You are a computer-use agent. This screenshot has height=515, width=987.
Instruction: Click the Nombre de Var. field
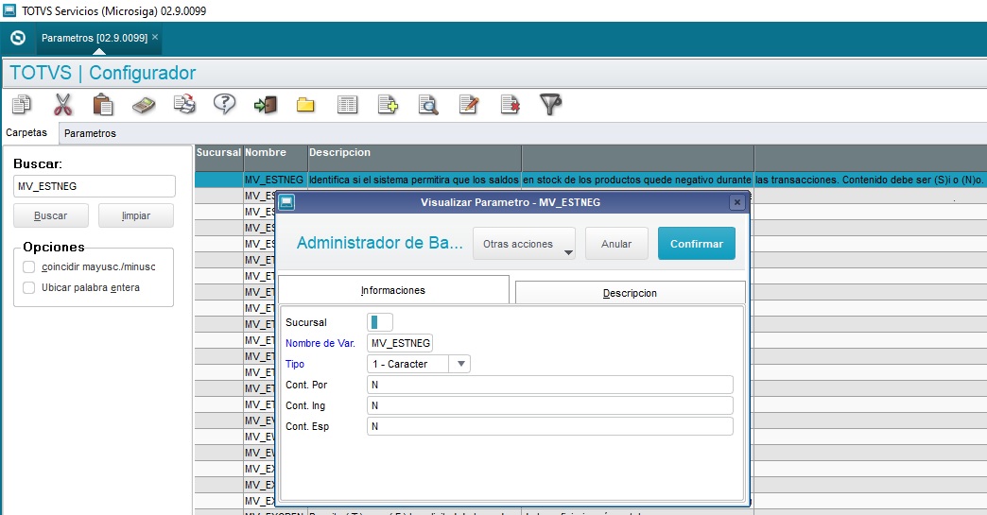[x=400, y=343]
